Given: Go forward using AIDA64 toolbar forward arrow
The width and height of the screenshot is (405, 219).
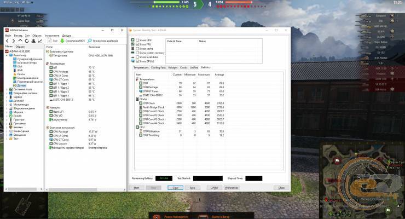Looking at the screenshot, I should (14, 41).
